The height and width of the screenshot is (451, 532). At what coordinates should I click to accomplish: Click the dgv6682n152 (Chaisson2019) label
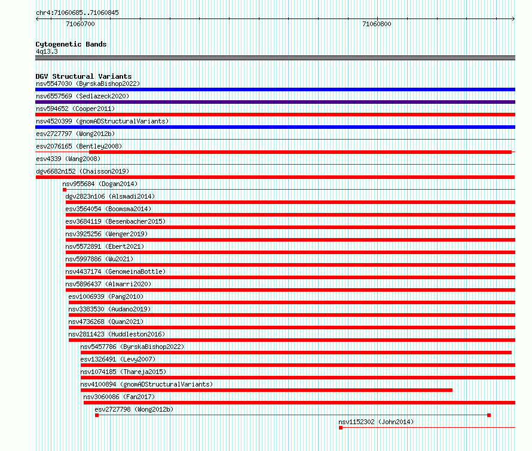[82, 171]
